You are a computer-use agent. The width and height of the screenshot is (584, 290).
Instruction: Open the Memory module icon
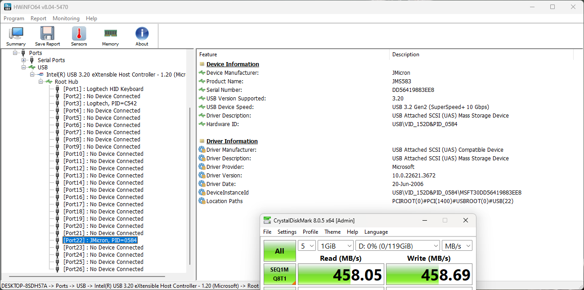point(110,34)
